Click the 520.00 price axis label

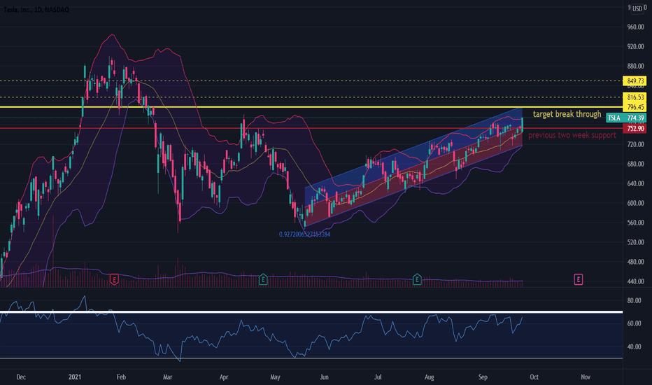(635, 242)
